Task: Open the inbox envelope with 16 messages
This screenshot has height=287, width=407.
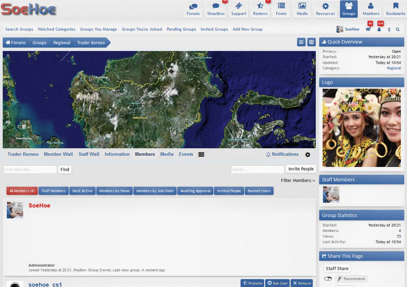Action: point(368,30)
